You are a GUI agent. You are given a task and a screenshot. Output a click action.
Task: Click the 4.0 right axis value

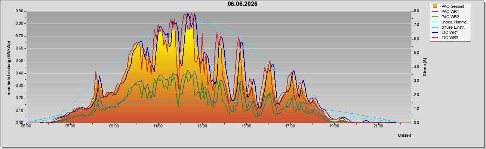(x=416, y=67)
